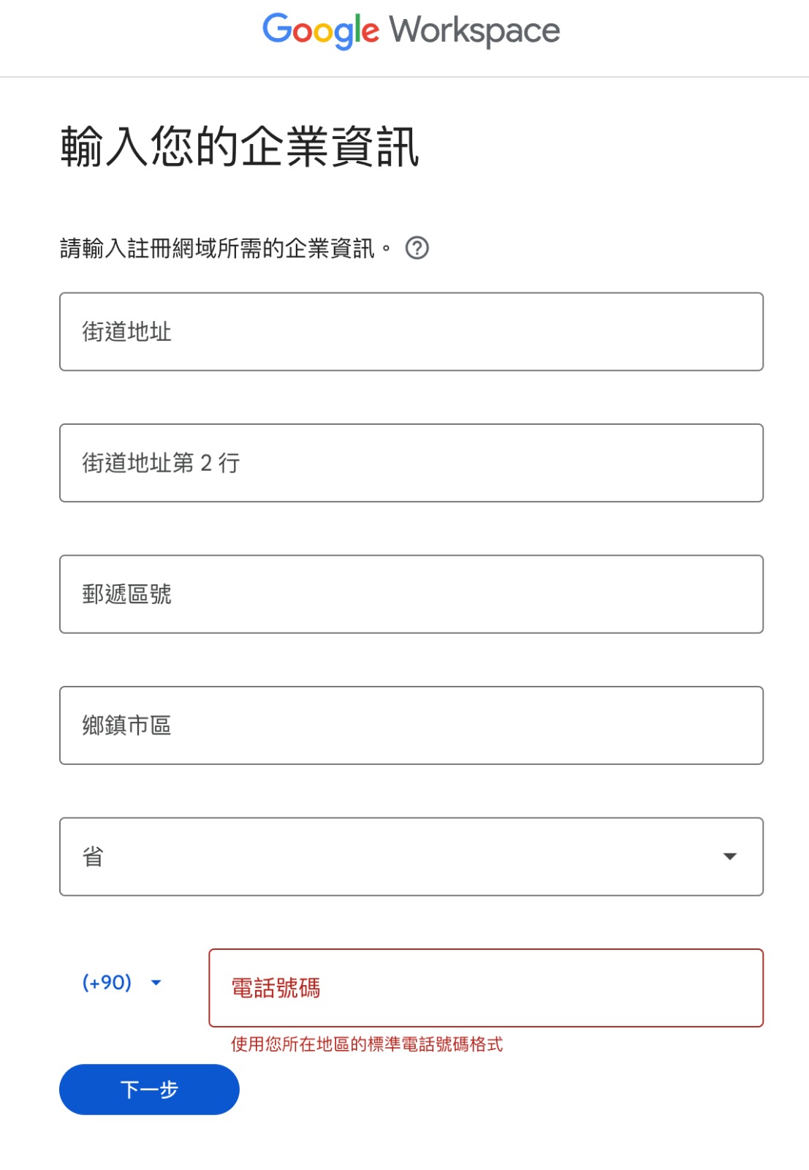This screenshot has width=809, height=1170.
Task: Click the Google Workspace logo
Action: click(x=411, y=31)
